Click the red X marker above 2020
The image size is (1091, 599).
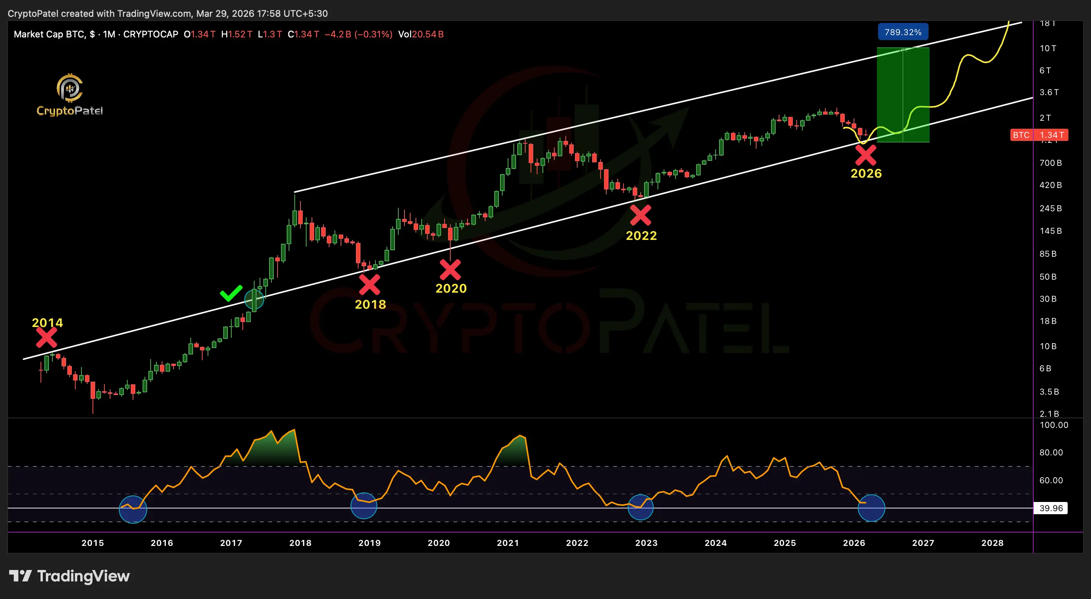pos(450,270)
